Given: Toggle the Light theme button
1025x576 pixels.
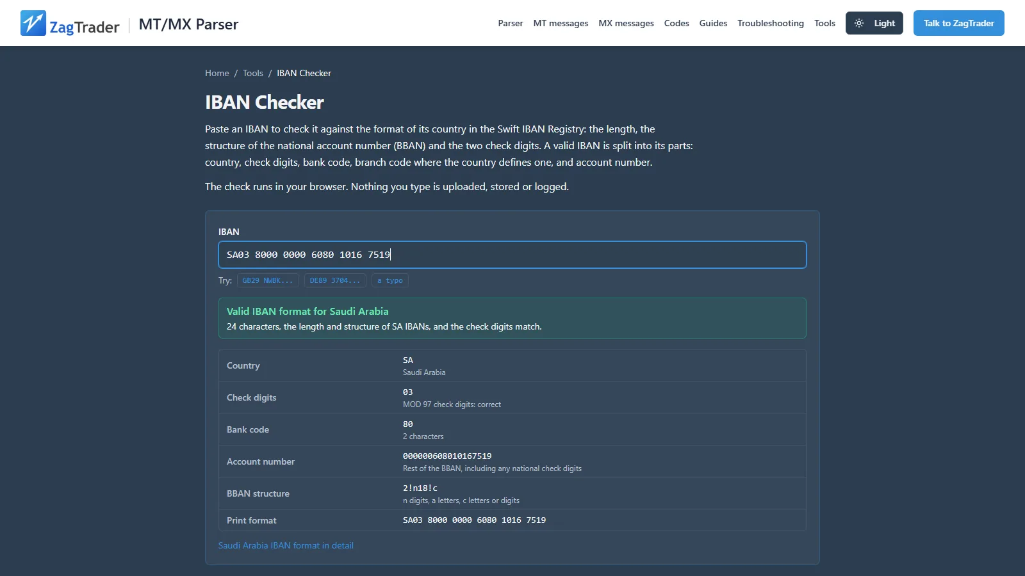Looking at the screenshot, I should tap(874, 23).
